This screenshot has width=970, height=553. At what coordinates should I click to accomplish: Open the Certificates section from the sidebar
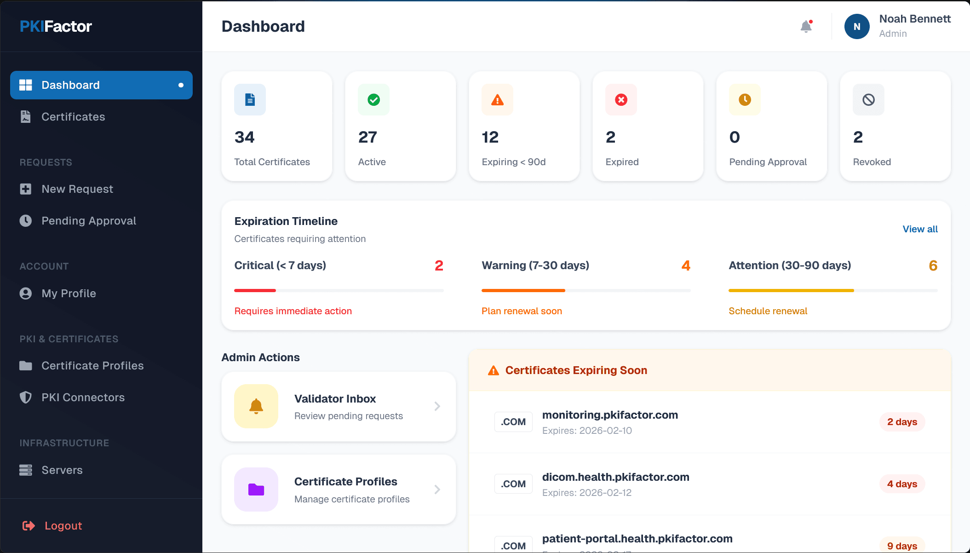(x=73, y=116)
